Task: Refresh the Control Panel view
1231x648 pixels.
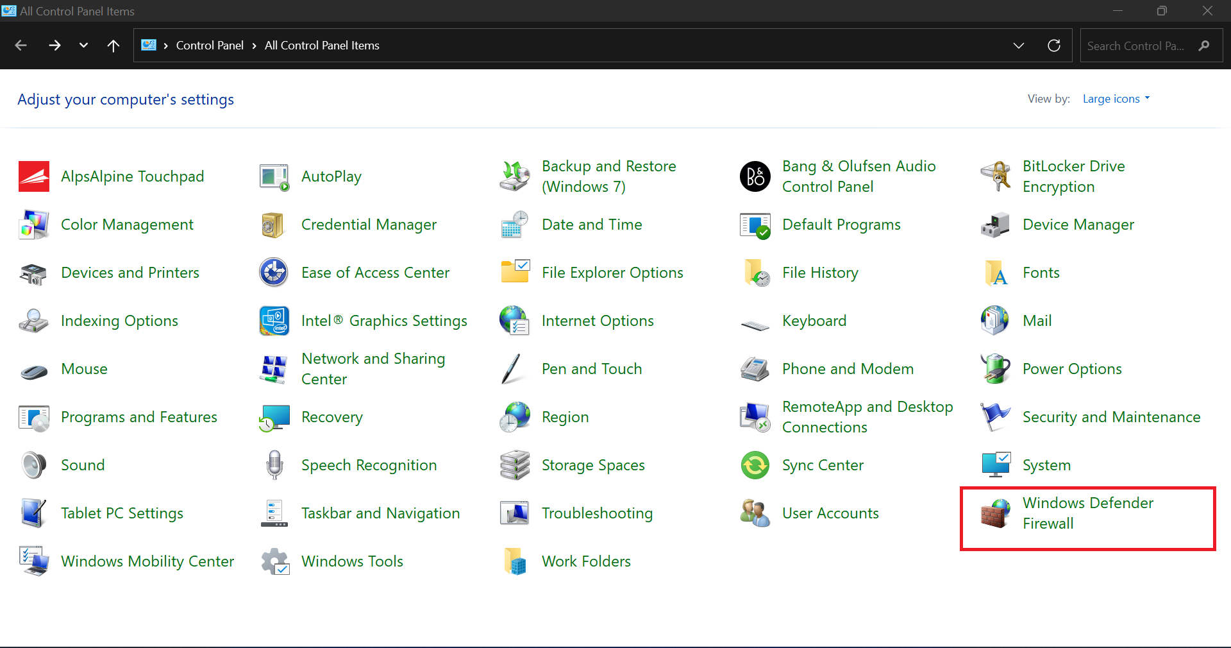Action: coord(1054,46)
